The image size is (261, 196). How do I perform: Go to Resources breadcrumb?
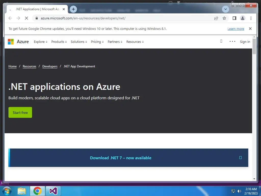(x=30, y=66)
